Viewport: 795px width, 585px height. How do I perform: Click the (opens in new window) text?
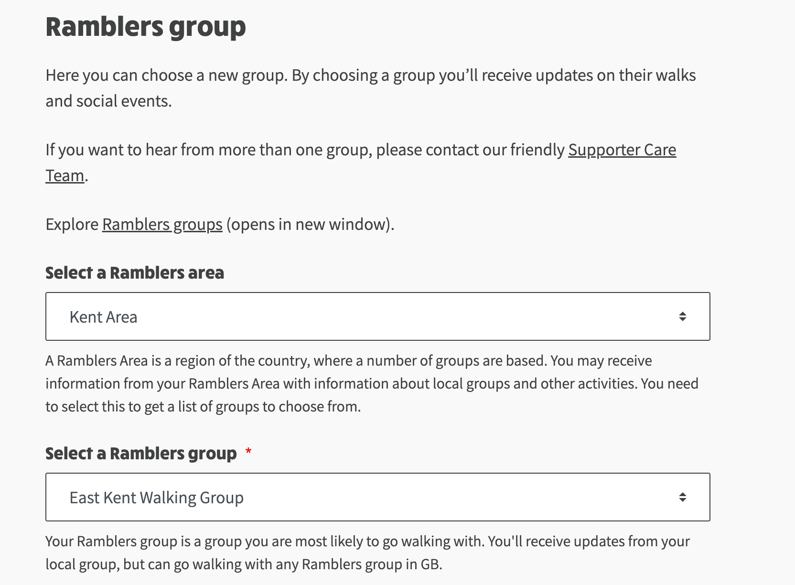310,224
